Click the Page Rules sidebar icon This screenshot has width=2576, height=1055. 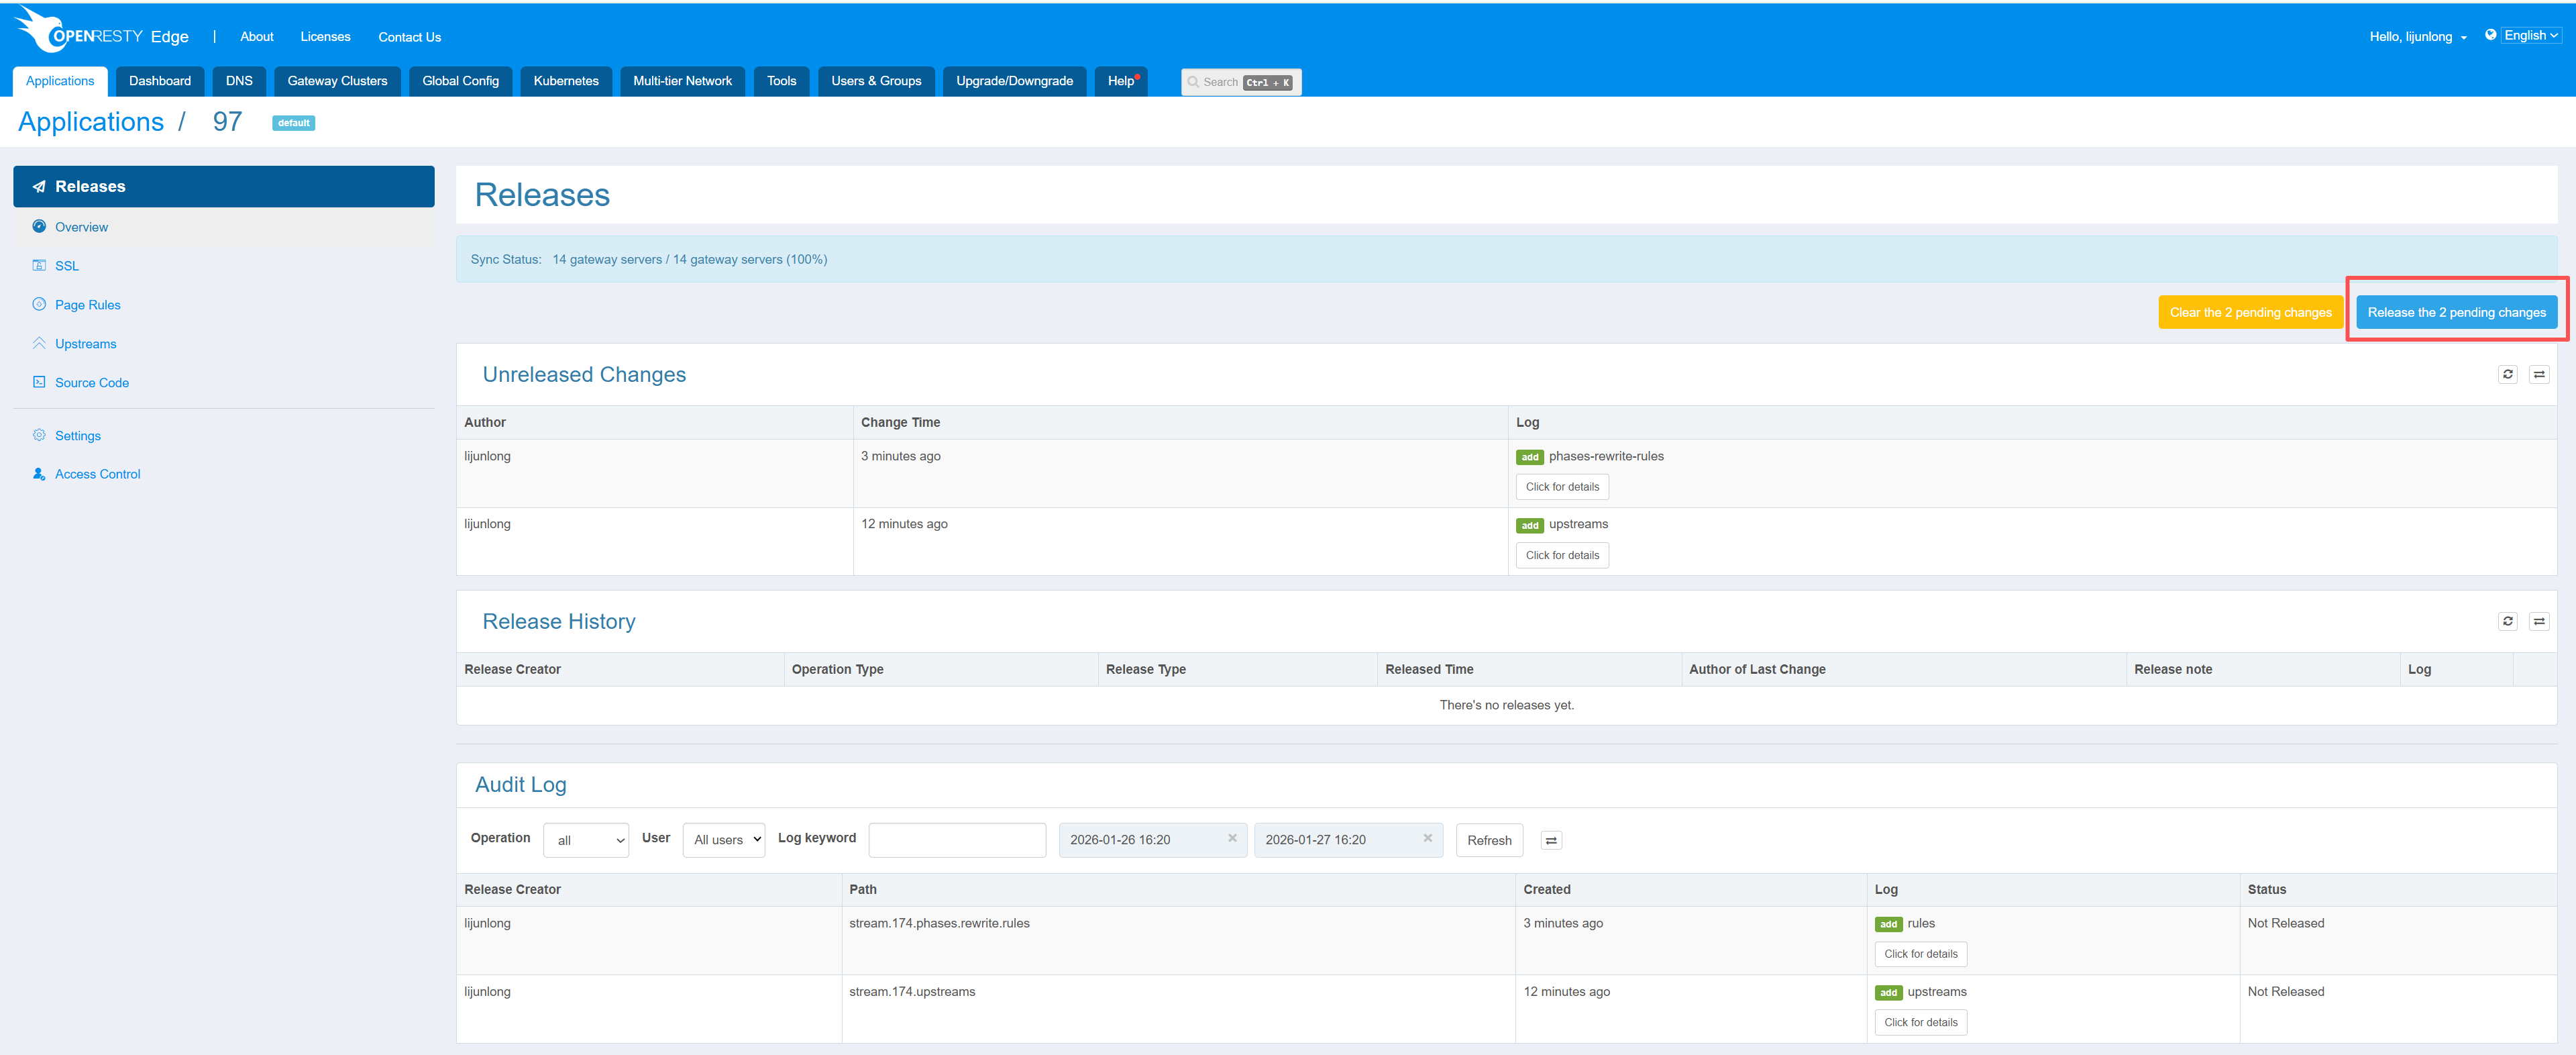[39, 304]
